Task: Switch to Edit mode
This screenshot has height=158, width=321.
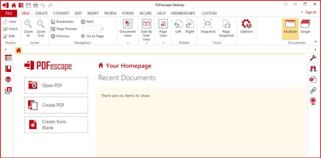Action: point(9,36)
